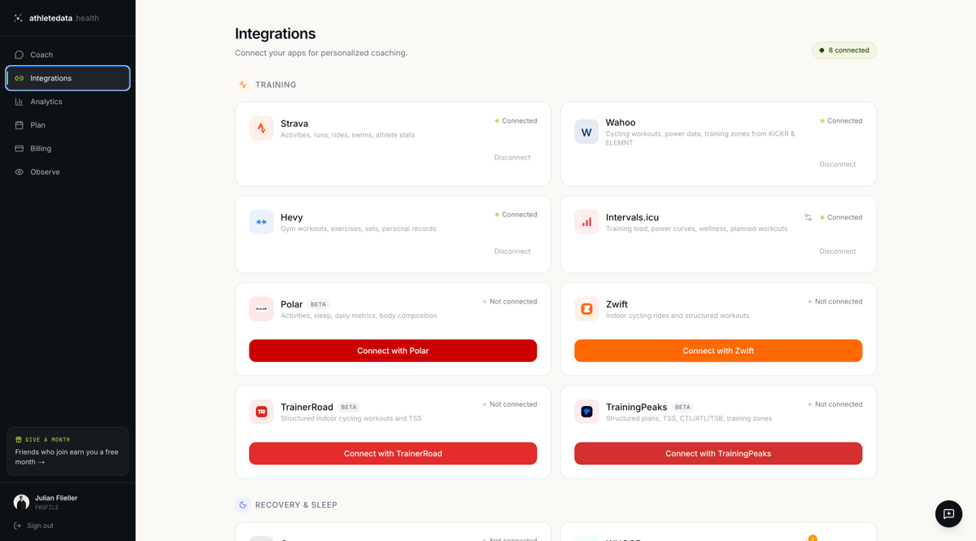Image resolution: width=976 pixels, height=541 pixels.
Task: Open the Plan section
Action: click(x=68, y=125)
